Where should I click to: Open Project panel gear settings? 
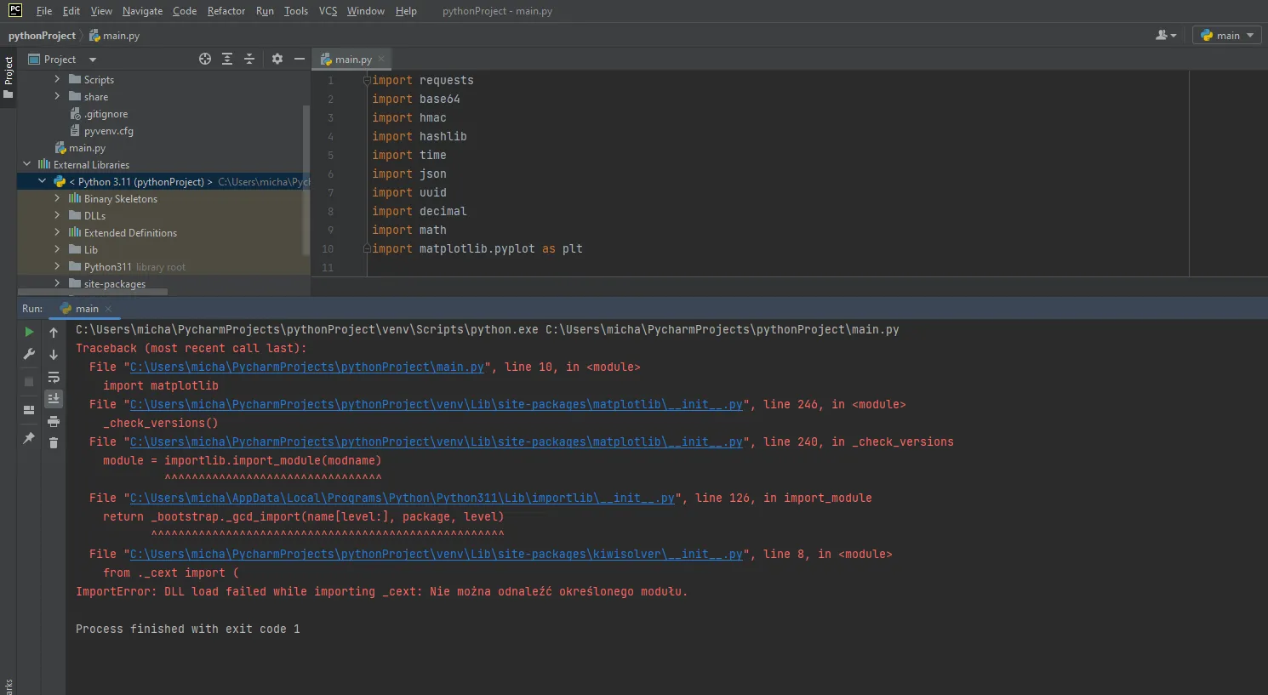point(277,59)
